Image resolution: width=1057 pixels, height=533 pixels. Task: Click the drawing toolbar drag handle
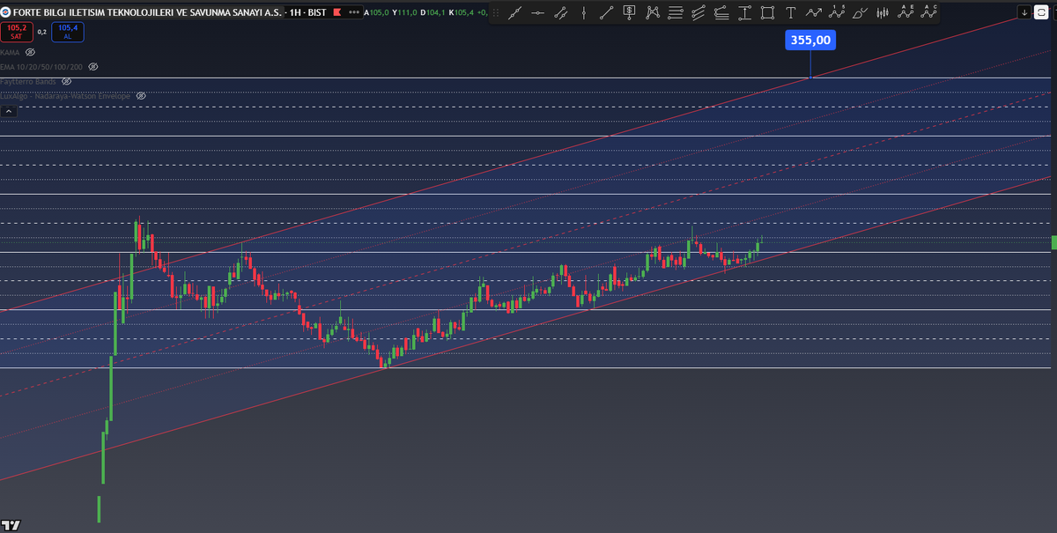pyautogui.click(x=495, y=12)
